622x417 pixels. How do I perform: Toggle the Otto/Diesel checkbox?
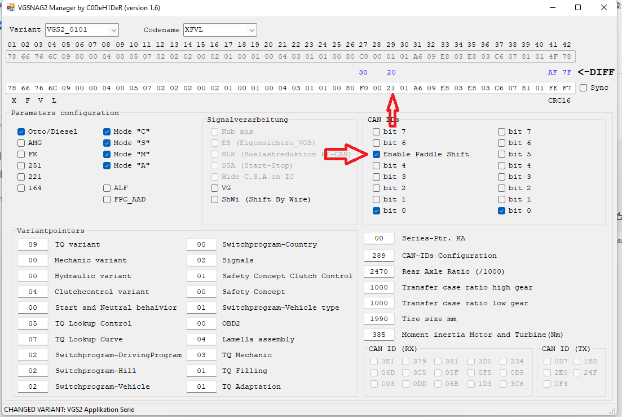(x=21, y=131)
